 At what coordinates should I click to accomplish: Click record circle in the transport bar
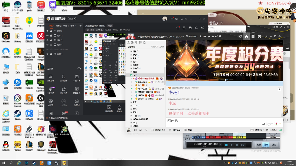coord(237,145)
